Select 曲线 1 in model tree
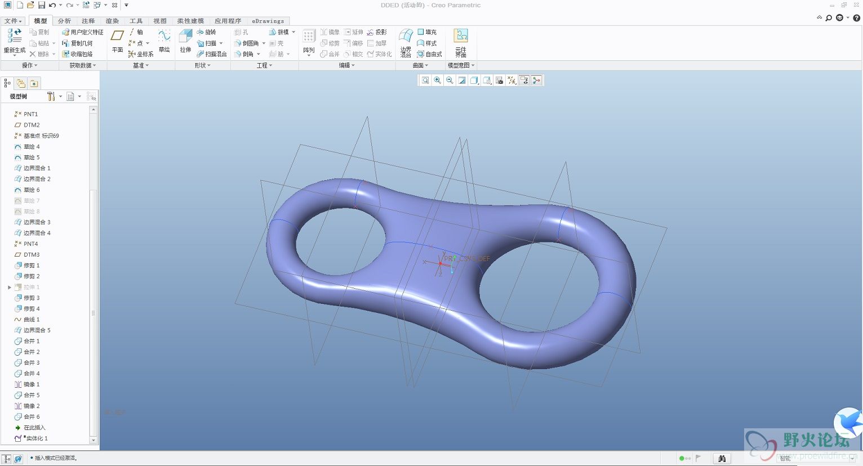Screen dimensions: 863x466 [x=27, y=319]
